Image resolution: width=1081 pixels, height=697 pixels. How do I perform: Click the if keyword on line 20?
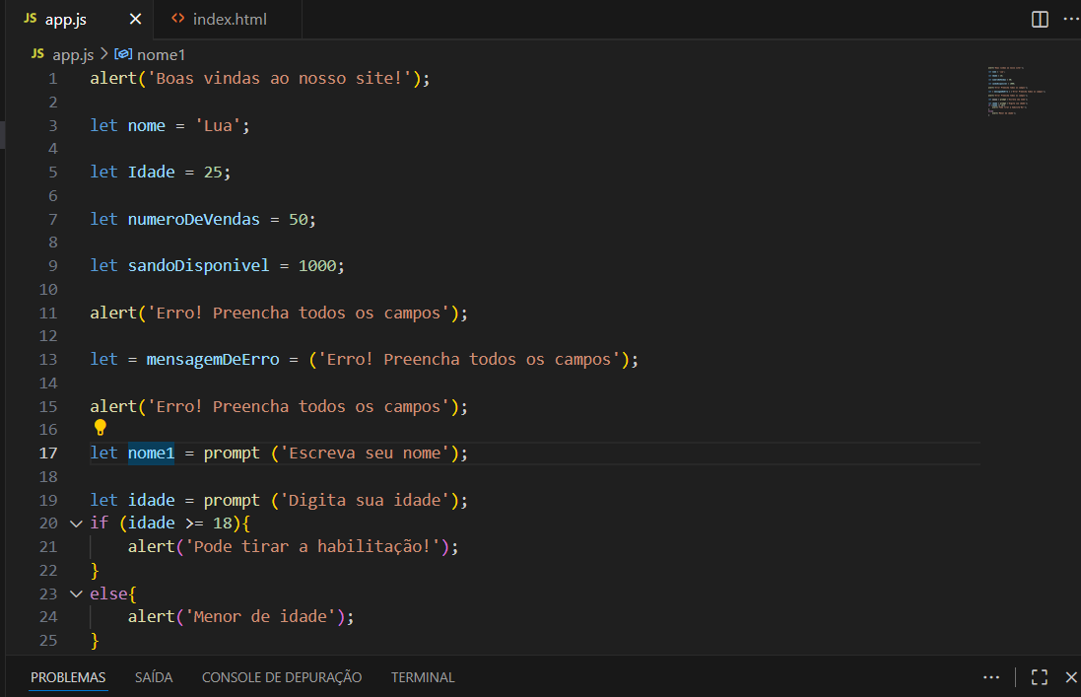[100, 523]
